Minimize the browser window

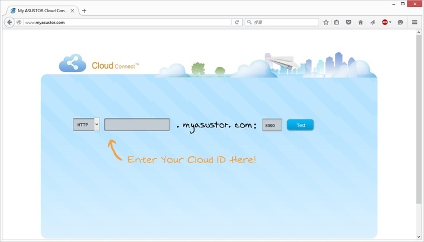pos(394,4)
